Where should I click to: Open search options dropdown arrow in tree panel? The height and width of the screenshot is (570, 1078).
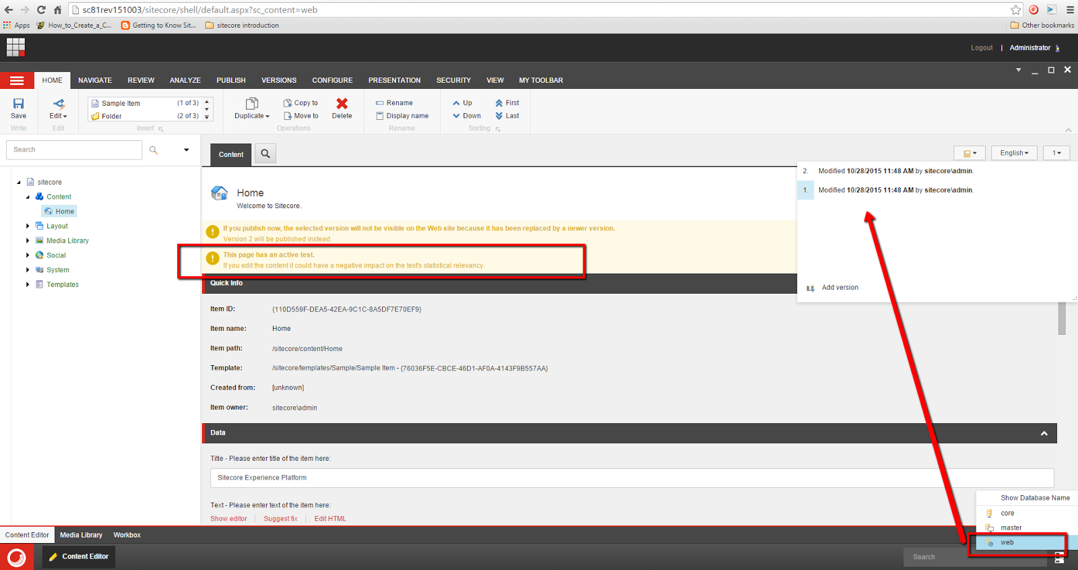tap(187, 150)
